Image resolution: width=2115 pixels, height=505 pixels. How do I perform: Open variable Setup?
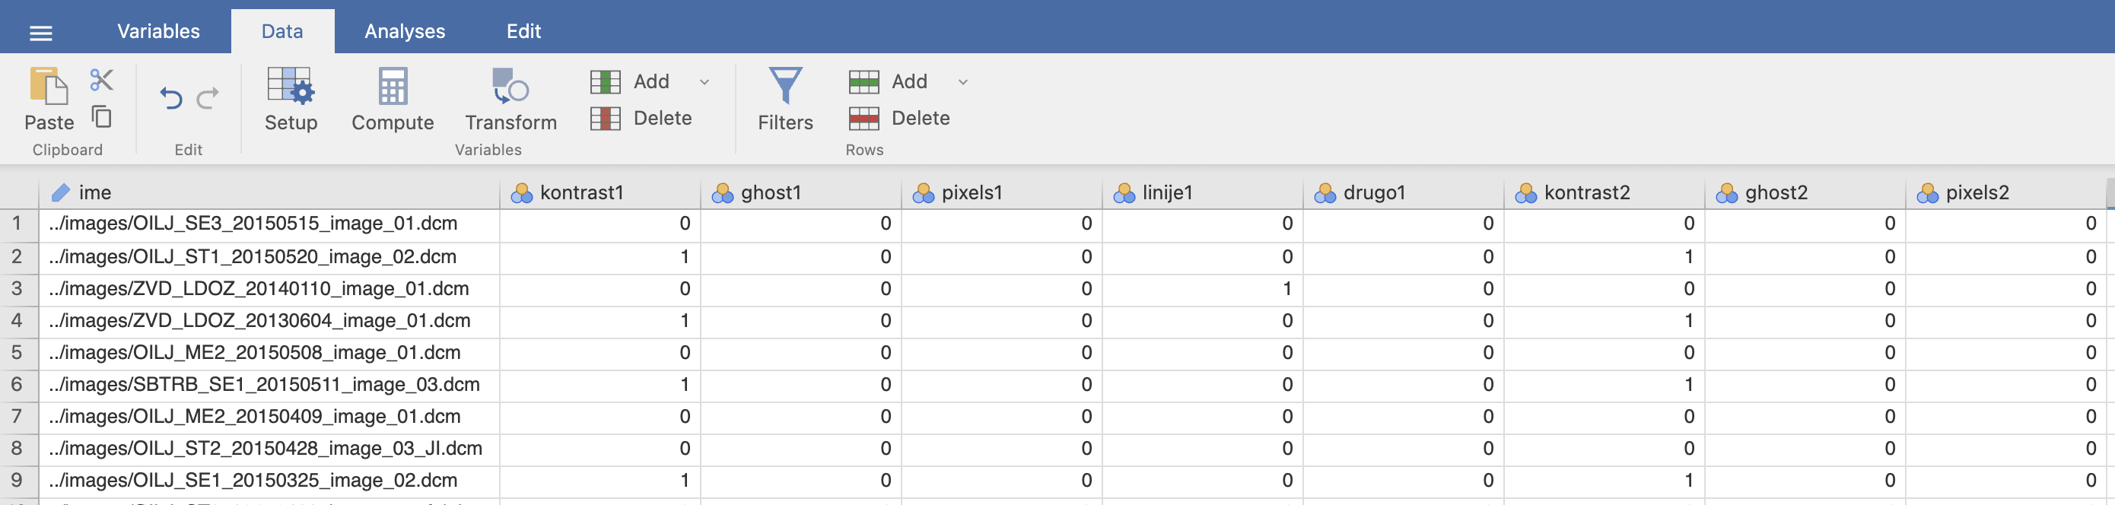[x=291, y=99]
